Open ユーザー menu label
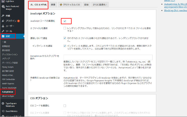Viewport: 187px width, 117px height. click(x=10, y=26)
